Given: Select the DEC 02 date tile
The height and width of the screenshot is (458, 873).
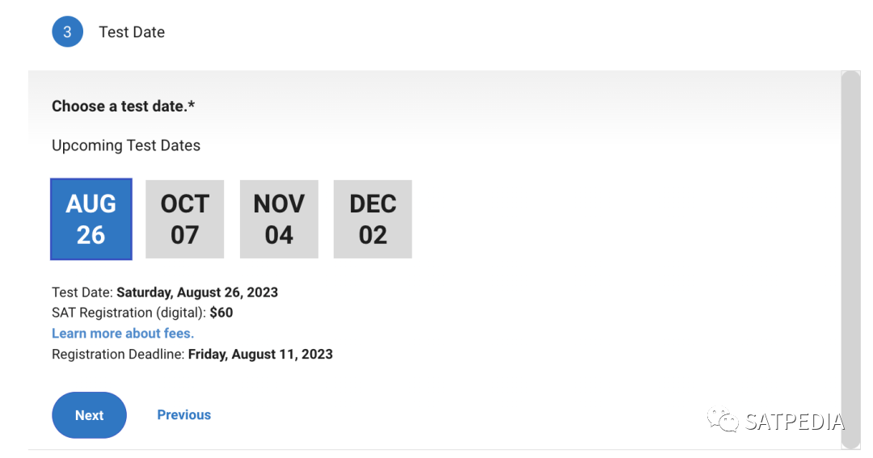Looking at the screenshot, I should click(x=373, y=219).
